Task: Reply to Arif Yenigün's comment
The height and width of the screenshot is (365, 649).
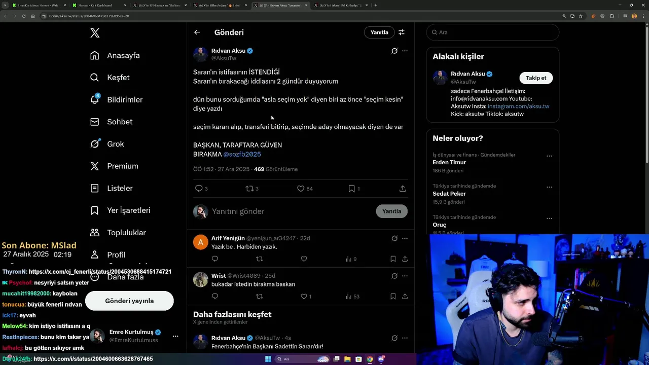Action: [215, 259]
